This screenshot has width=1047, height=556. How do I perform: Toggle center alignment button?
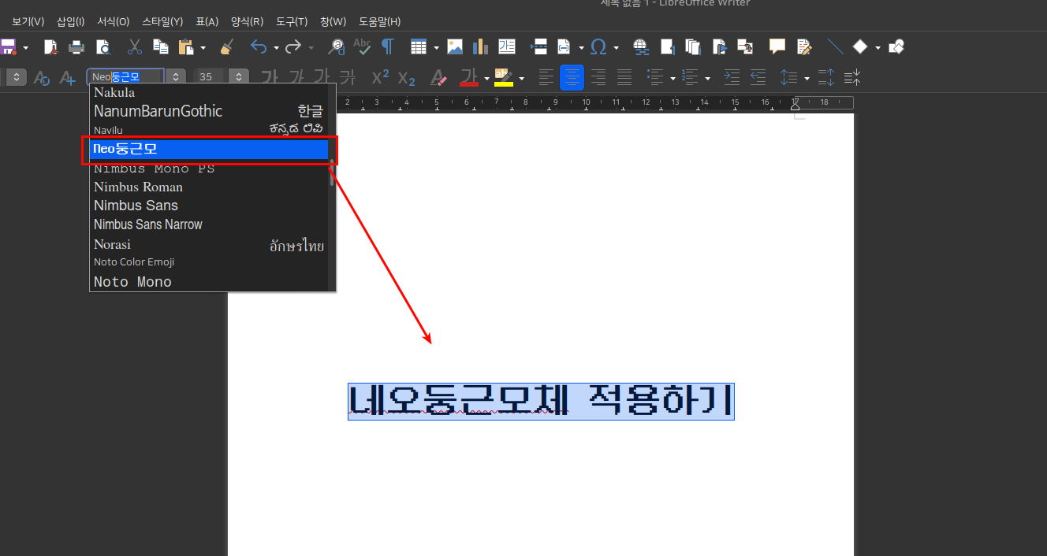coord(572,77)
